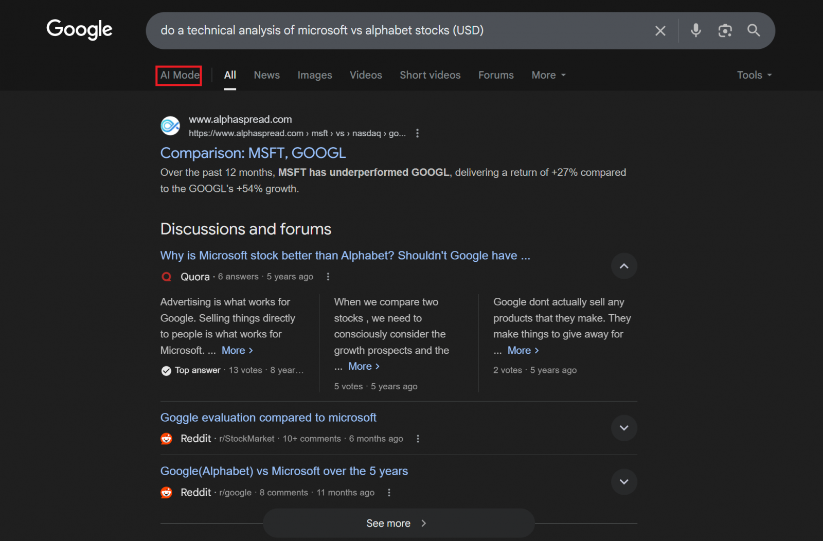Click the Google logo
This screenshot has height=541, width=823.
(79, 30)
